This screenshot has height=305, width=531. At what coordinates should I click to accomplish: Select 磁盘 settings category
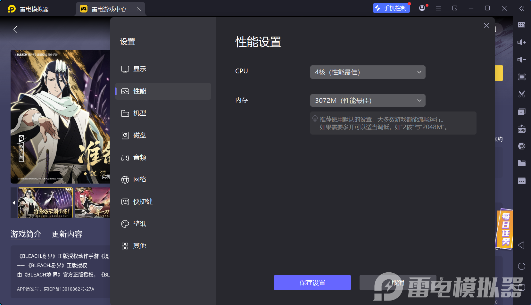[163, 135]
